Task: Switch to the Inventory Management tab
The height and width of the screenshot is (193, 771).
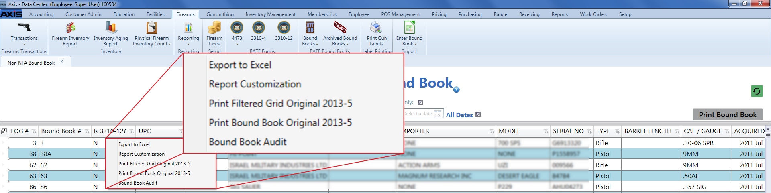Action: 270,14
